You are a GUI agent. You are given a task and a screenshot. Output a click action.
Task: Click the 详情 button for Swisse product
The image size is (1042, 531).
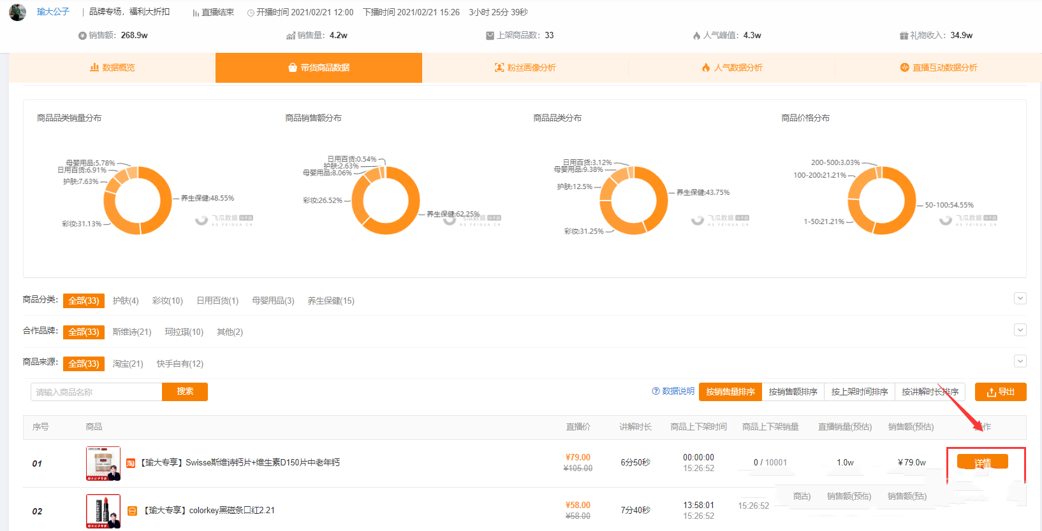click(x=983, y=462)
